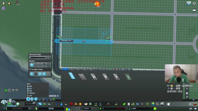Open the city info panel beside the city name

point(36,109)
